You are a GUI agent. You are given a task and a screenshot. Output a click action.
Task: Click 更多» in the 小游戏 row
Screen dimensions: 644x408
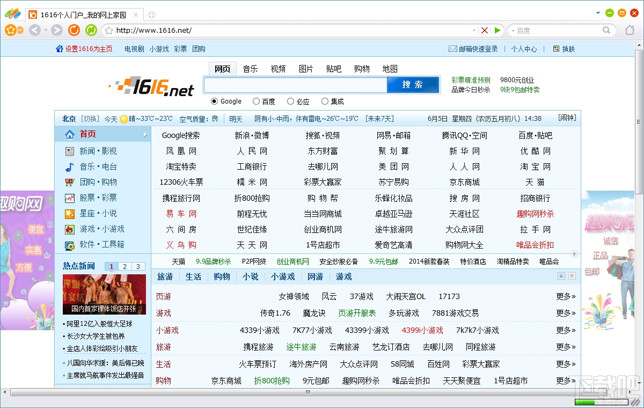pyautogui.click(x=566, y=330)
